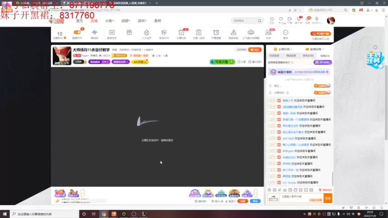Click the clock in the system tray
The height and width of the screenshot is (218, 388).
(370, 214)
